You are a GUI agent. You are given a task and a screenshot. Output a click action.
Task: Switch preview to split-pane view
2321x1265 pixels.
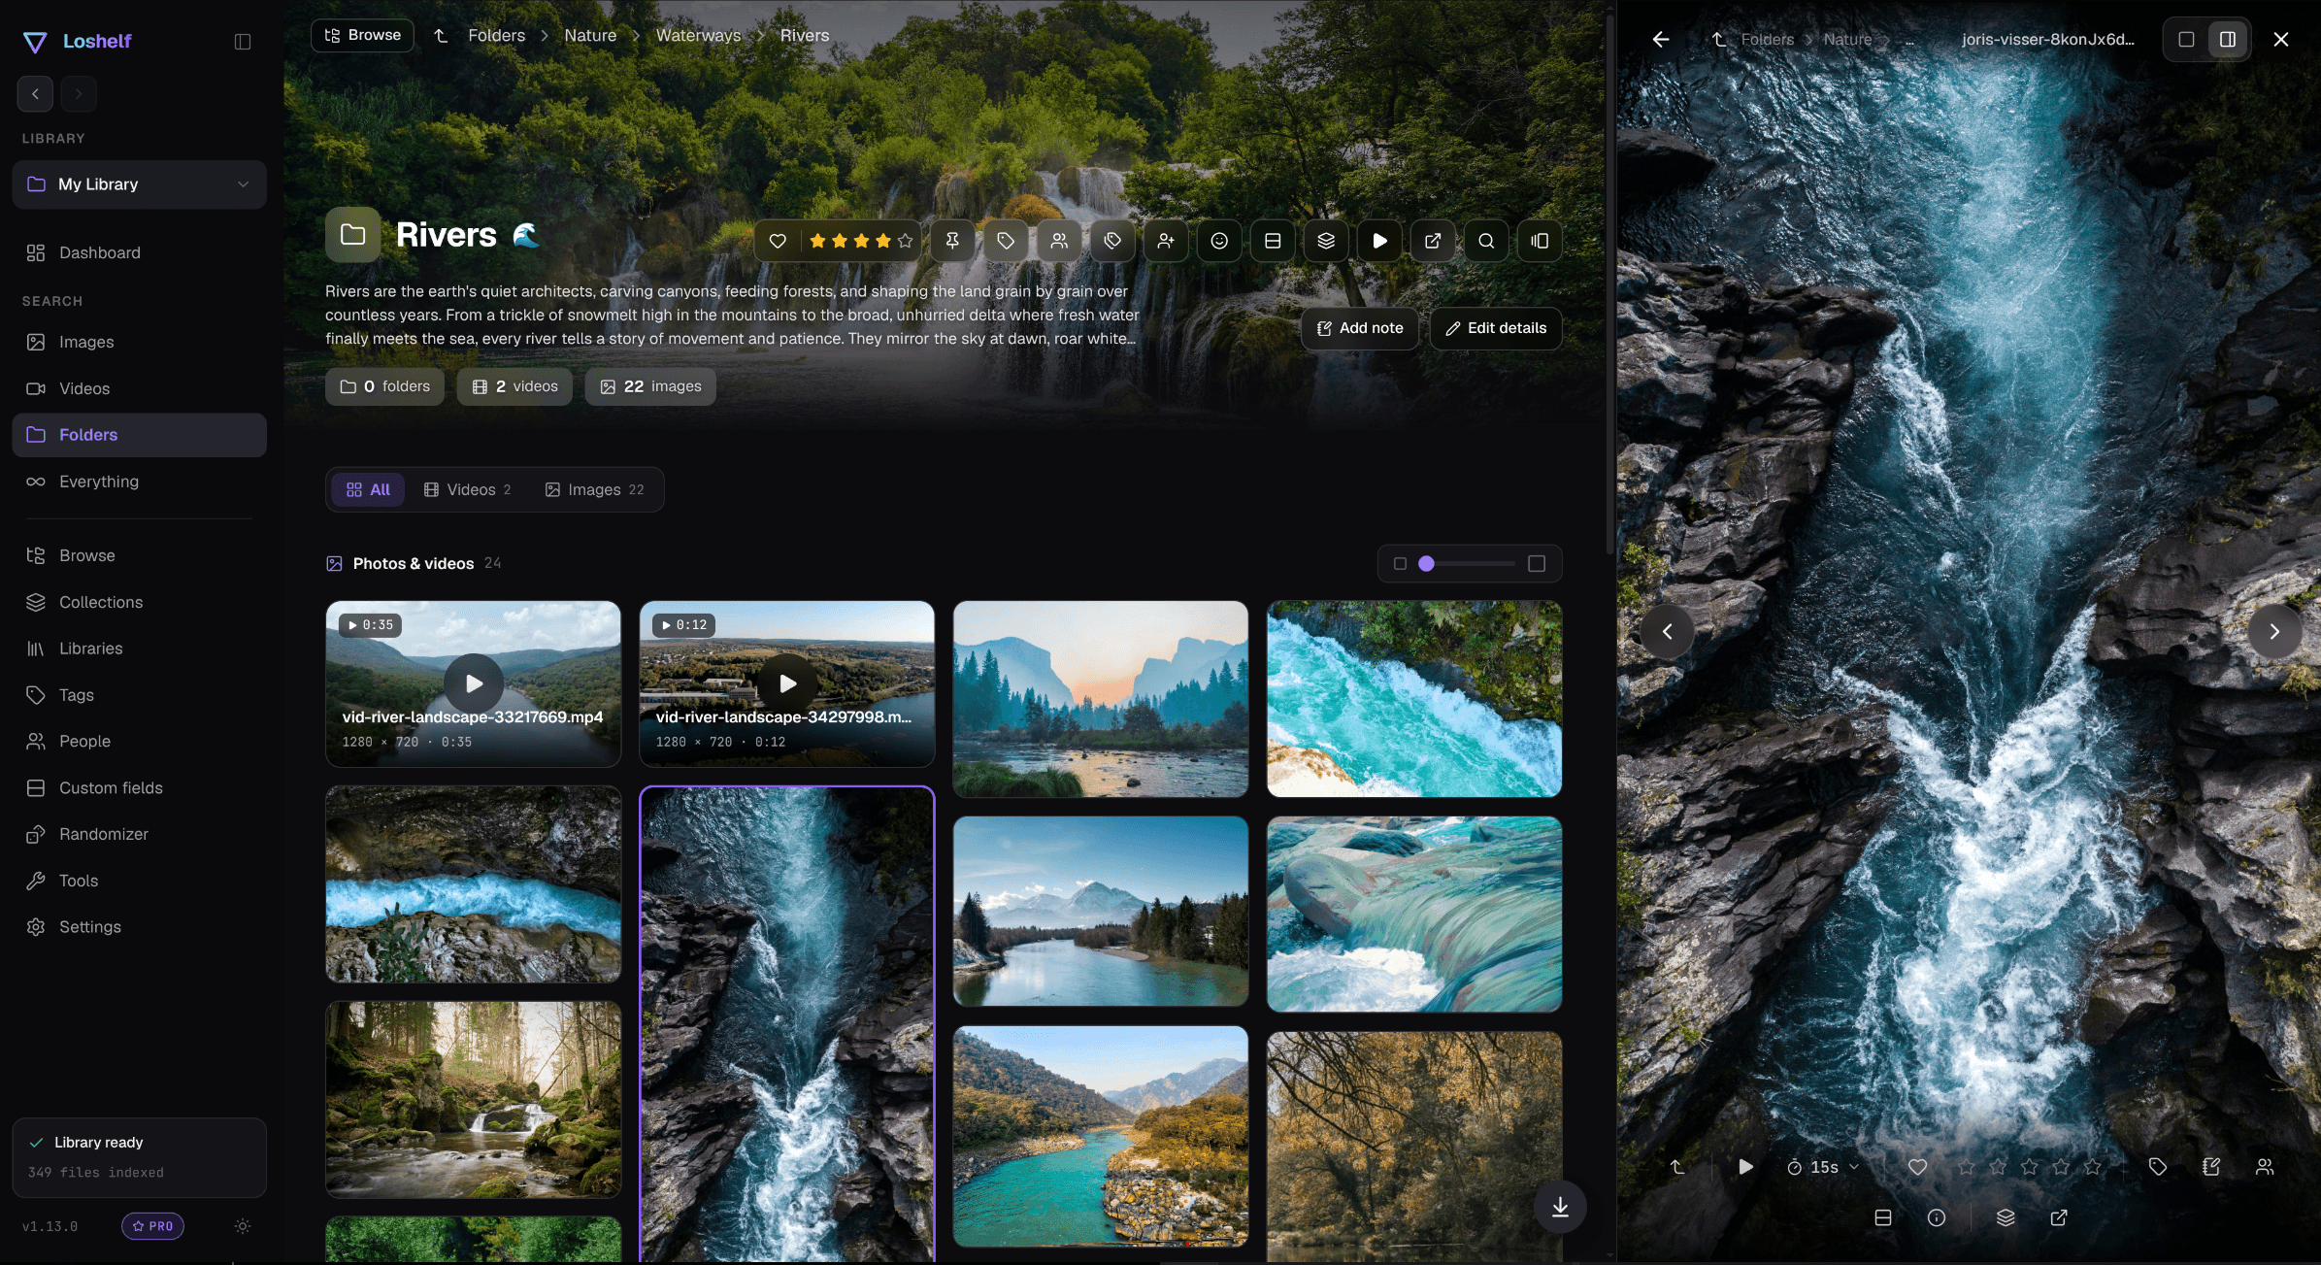tap(2228, 40)
